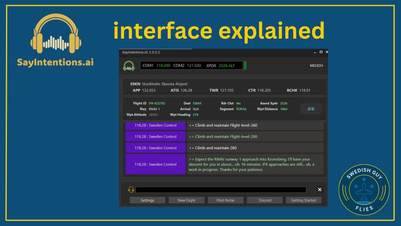Select ATIS frequency 126.28
Viewport: 401px width, 226px height.
tap(186, 90)
